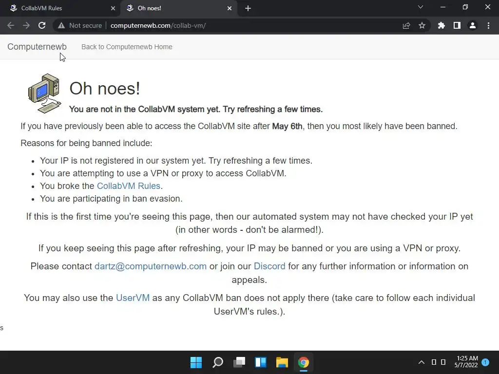Switch to the CollabVM Rules tab
The height and width of the screenshot is (374, 499).
pyautogui.click(x=60, y=8)
